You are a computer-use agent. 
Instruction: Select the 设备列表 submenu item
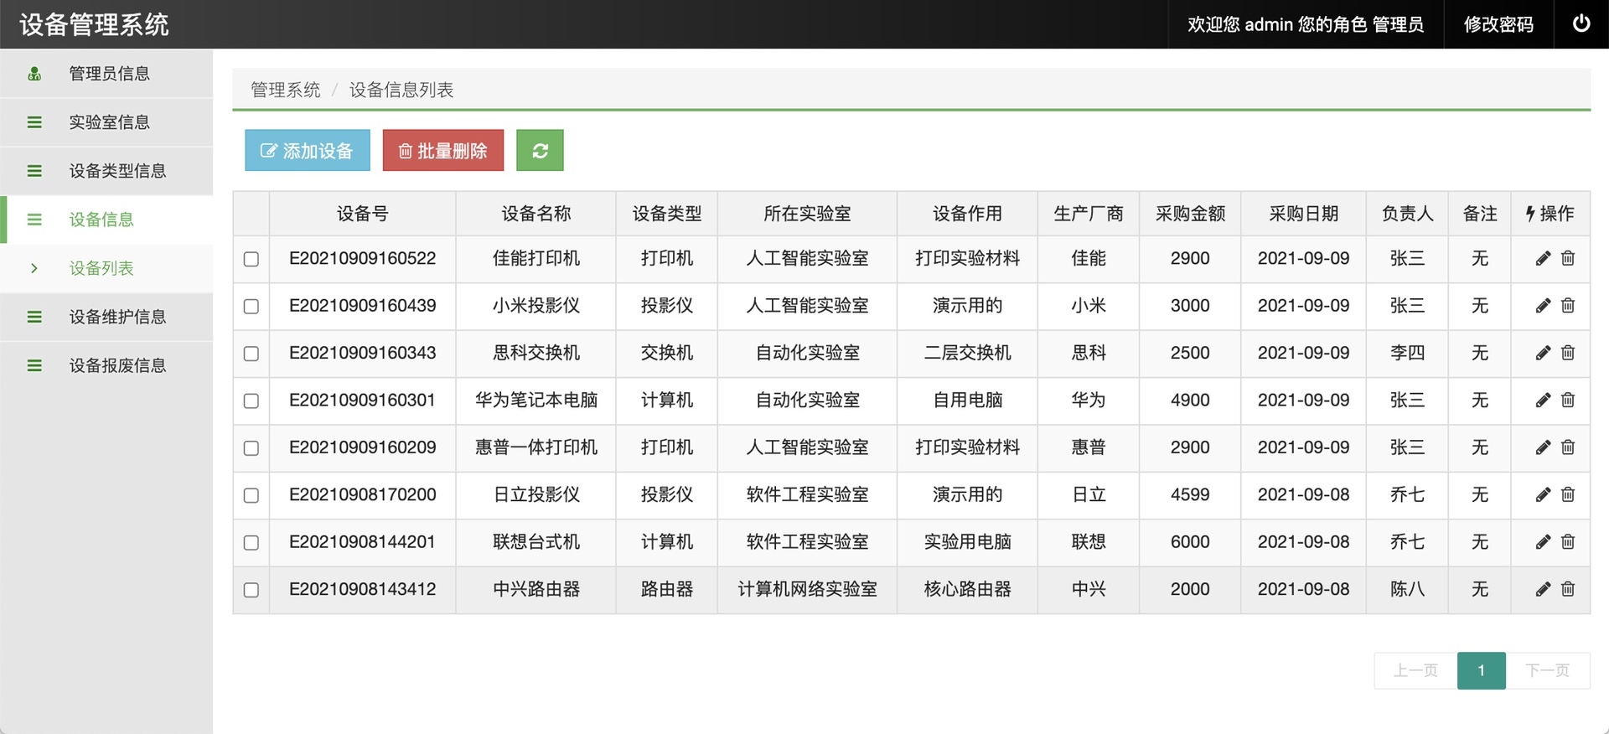point(106,268)
